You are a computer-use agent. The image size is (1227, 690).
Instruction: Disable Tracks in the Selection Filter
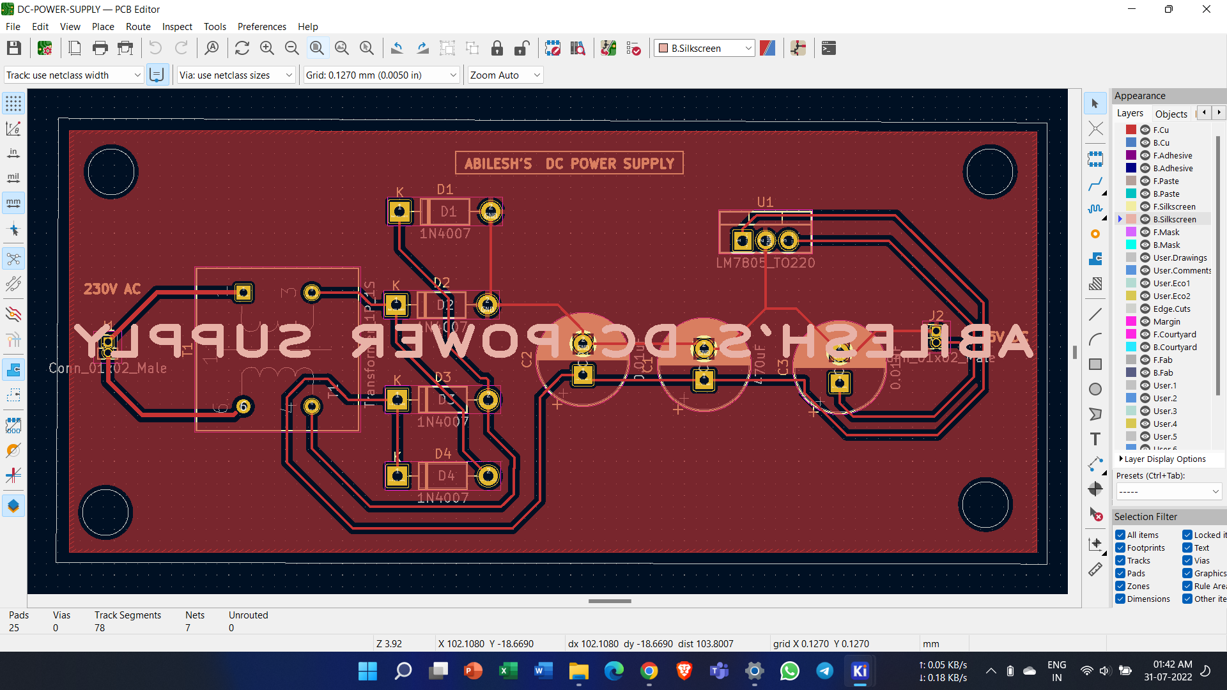point(1120,560)
